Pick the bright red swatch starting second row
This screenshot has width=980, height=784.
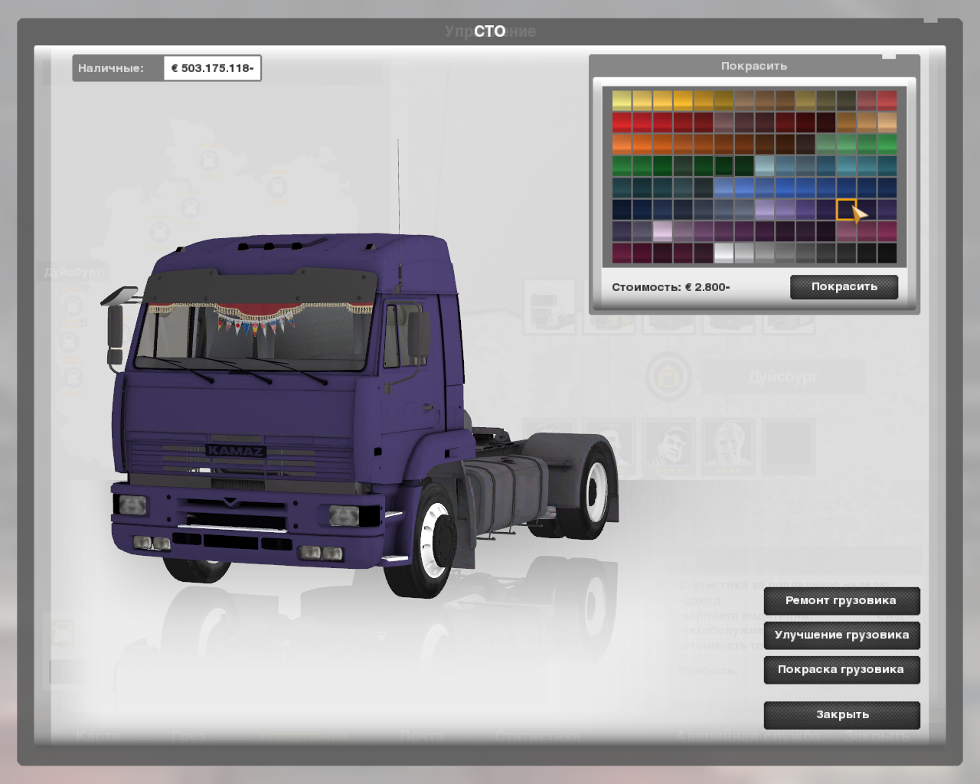tap(622, 122)
